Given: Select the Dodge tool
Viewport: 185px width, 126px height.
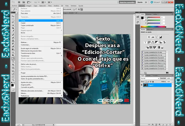Looking at the screenshot, I should [13, 55].
